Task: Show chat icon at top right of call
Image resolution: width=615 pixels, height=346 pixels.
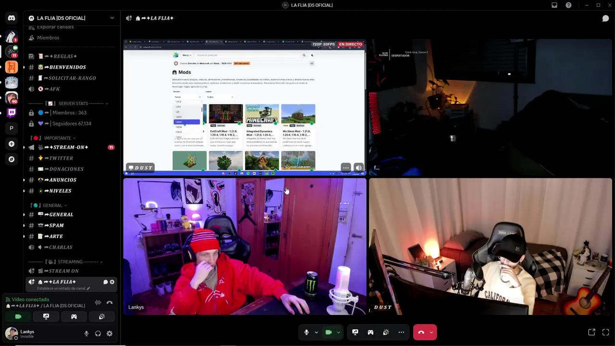Action: pos(605,18)
